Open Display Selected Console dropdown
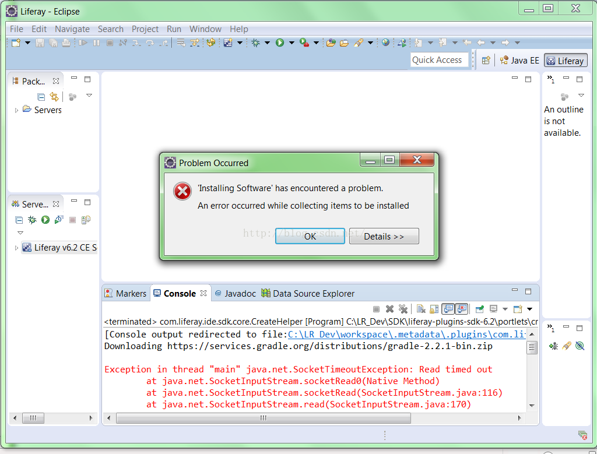Image resolution: width=597 pixels, height=454 pixels. [x=505, y=309]
